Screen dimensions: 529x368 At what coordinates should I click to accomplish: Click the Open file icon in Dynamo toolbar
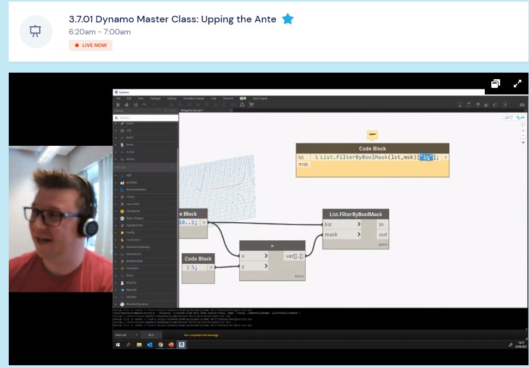pos(127,105)
